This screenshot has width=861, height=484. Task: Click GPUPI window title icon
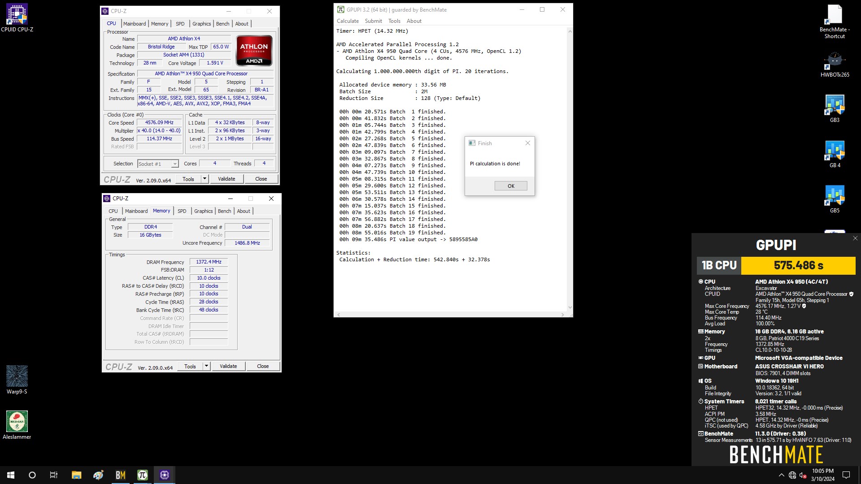tap(341, 9)
